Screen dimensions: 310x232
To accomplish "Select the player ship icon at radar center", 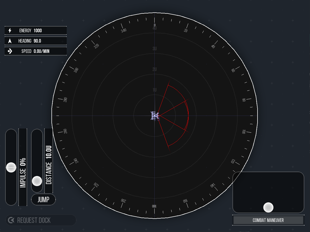I will 155,116.
